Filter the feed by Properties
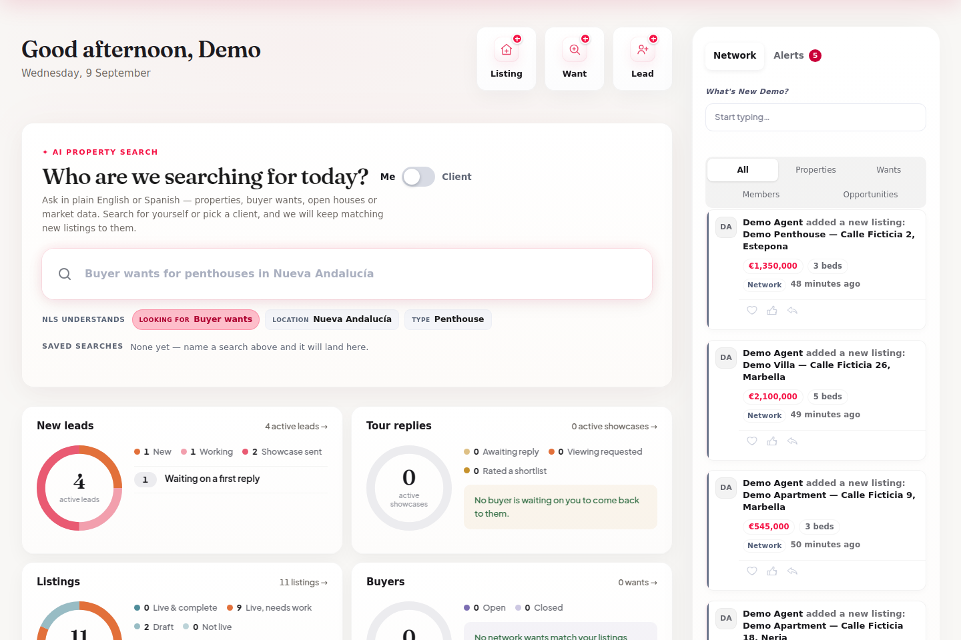Screen dimensions: 961x640 (816, 170)
